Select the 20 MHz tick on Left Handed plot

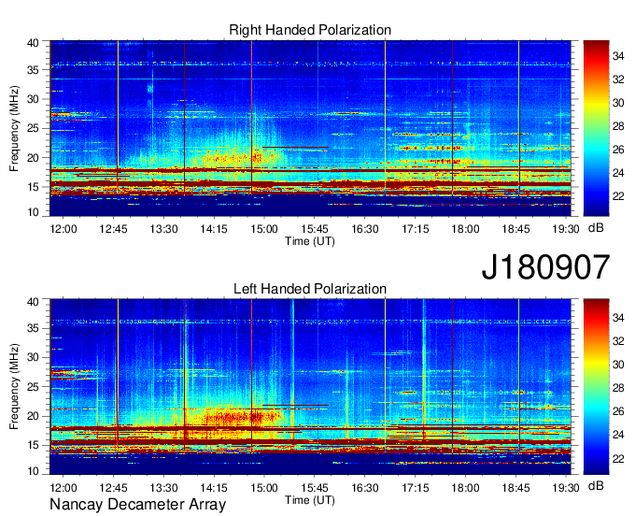click(33, 416)
